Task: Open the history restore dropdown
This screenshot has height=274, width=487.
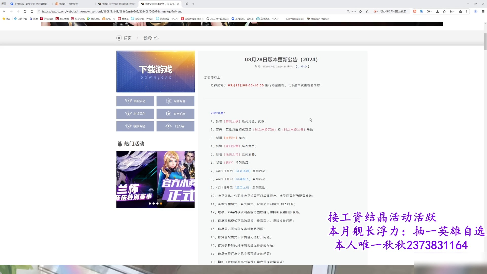Action: [x=429, y=11]
